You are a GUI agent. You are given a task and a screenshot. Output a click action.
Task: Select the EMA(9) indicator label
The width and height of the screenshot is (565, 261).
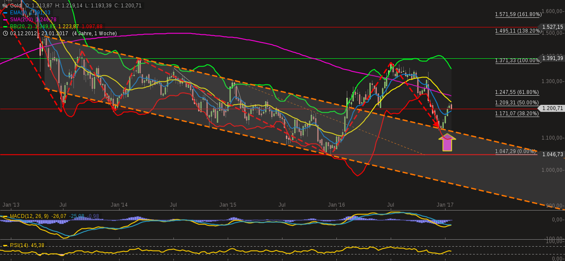pyautogui.click(x=18, y=13)
